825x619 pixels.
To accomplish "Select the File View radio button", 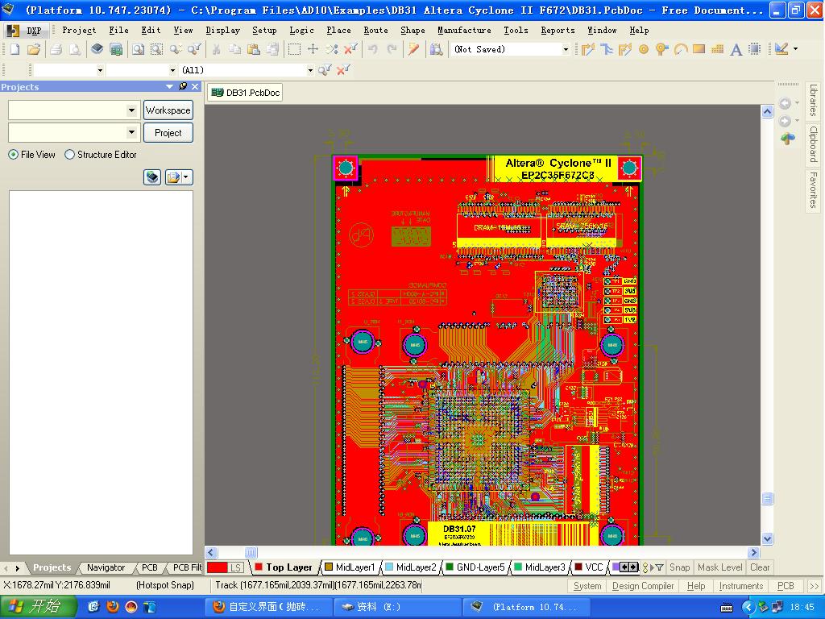I will point(14,155).
